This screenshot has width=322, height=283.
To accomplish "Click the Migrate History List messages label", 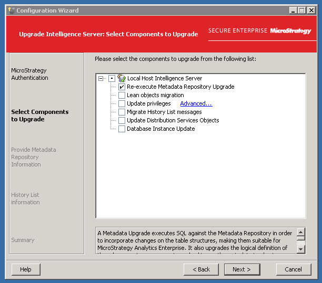I will [164, 112].
